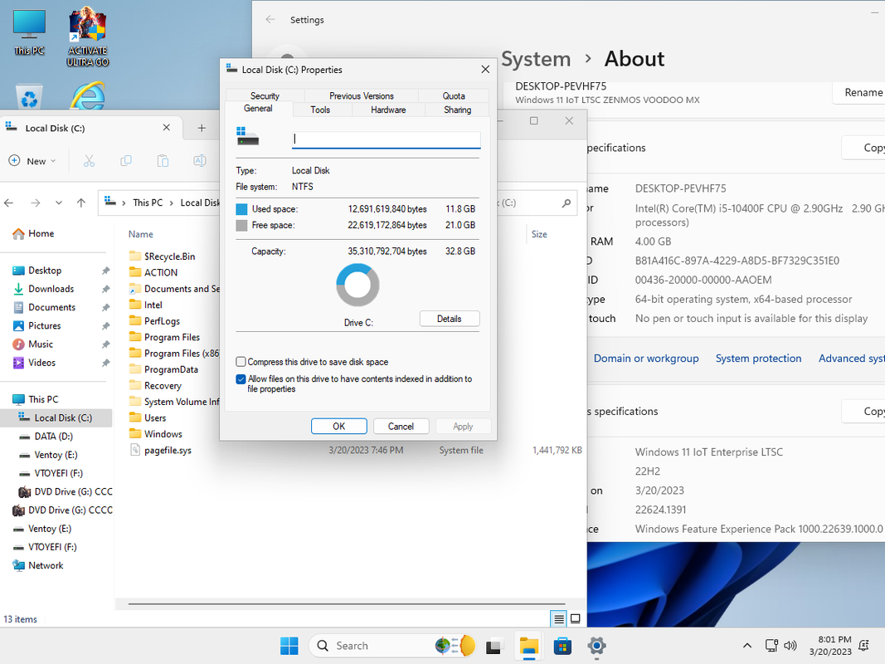Screen dimensions: 885x664
Task: Switch Explorer to large thumbnails view icon
Action: pyautogui.click(x=575, y=619)
